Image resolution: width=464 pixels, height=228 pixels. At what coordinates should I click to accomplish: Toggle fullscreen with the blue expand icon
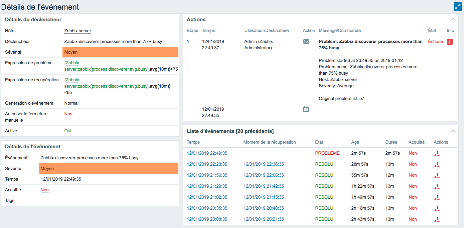point(457,7)
